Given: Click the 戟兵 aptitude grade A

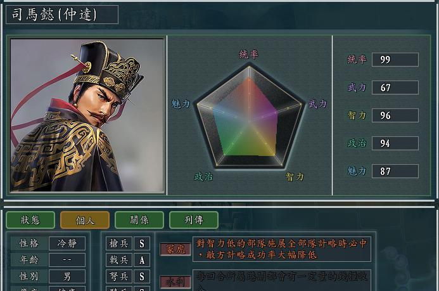Looking at the screenshot, I should (x=142, y=260).
